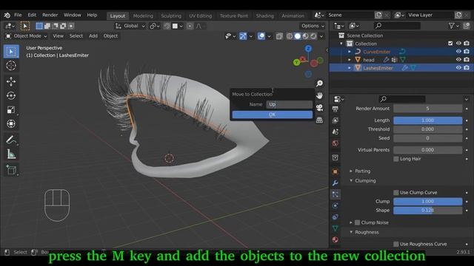The image size is (474, 266).
Task: Pick the Add Cube tool
Action: point(11,170)
